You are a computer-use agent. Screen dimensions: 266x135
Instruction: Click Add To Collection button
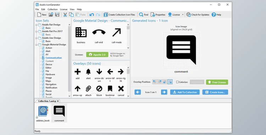[x=185, y=92]
